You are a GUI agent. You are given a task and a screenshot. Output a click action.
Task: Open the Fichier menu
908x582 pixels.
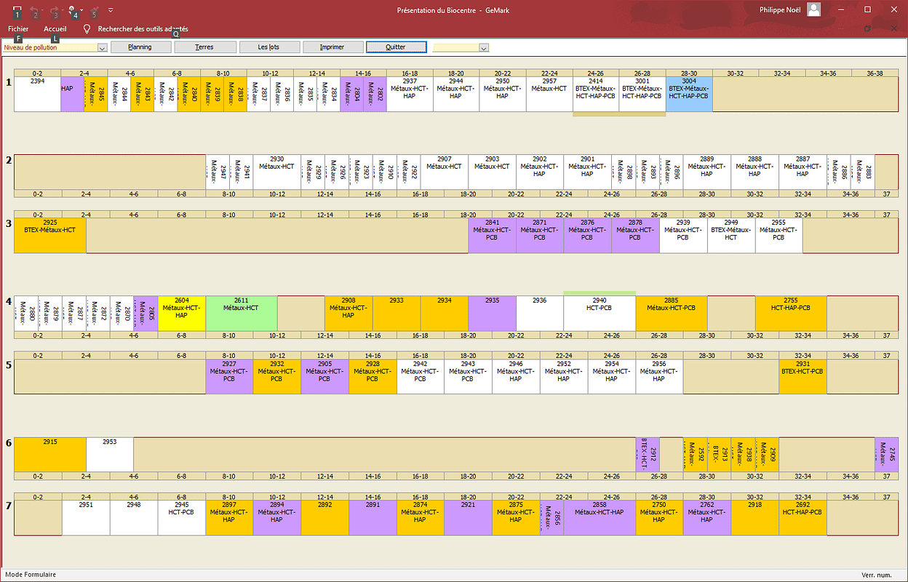(18, 29)
